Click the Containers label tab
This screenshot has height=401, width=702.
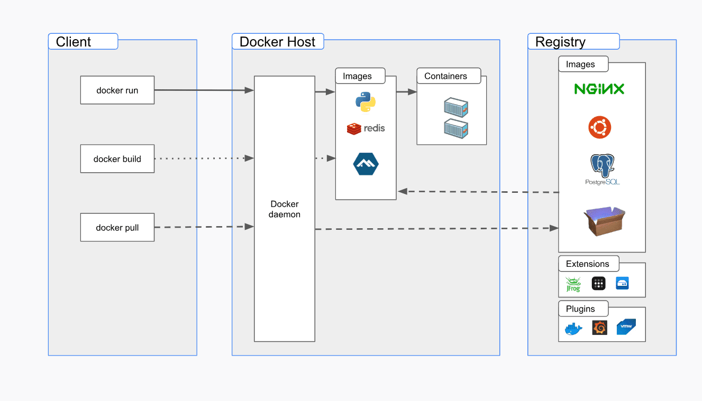tap(449, 76)
